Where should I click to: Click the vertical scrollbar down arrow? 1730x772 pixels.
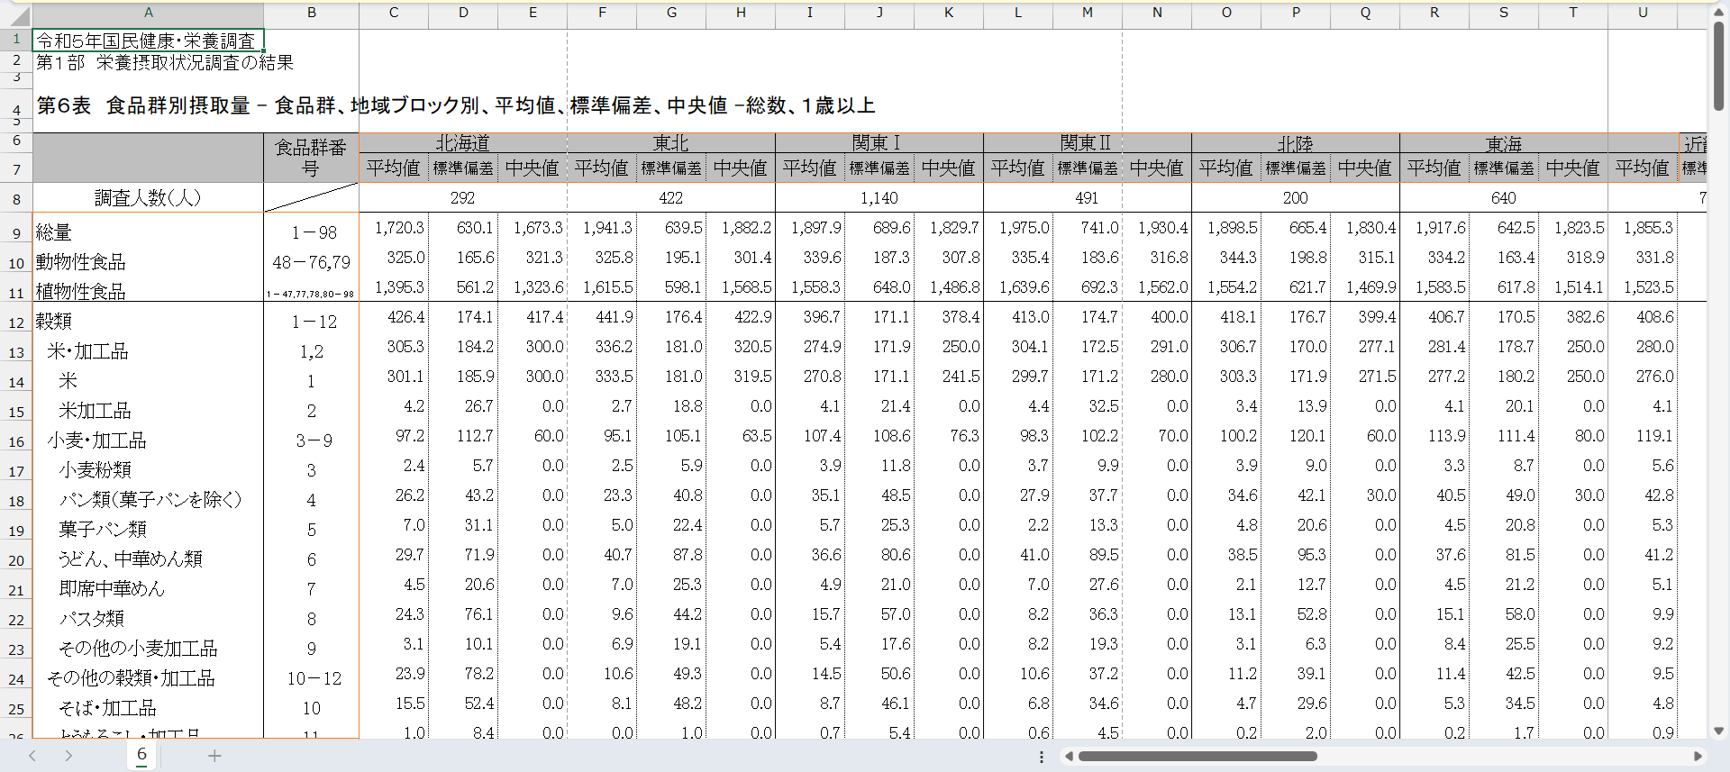(1718, 731)
